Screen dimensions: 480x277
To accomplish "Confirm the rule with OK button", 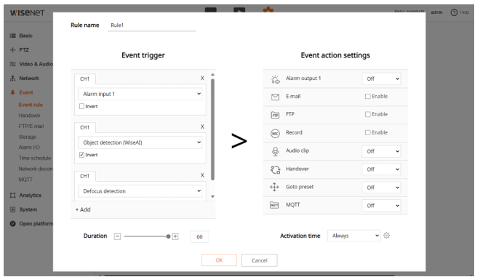I will click(x=219, y=260).
